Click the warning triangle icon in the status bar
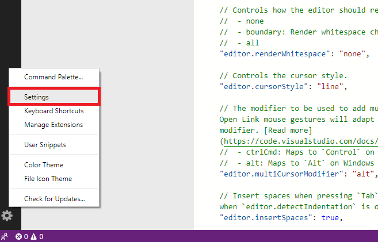378x242 pixels. [x=34, y=237]
